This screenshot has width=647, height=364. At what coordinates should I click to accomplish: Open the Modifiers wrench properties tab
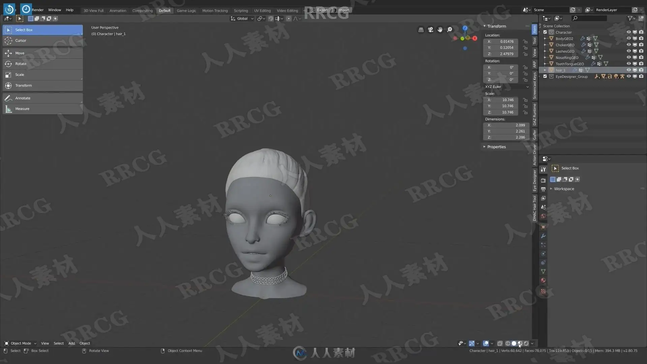[x=543, y=236]
